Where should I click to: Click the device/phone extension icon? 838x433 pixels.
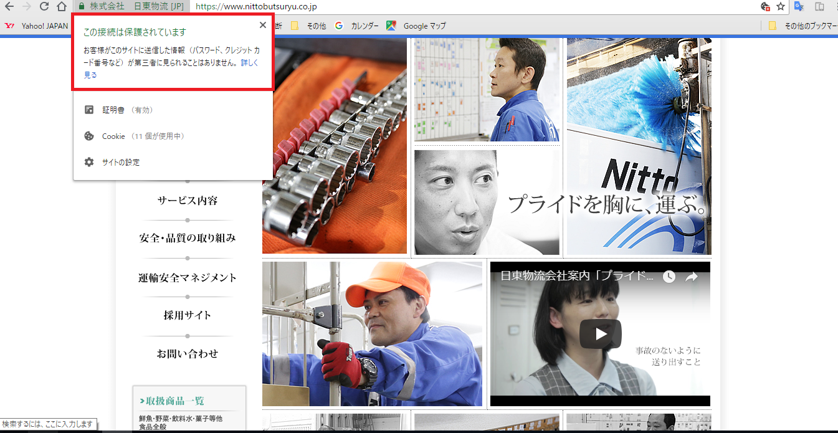click(819, 6)
